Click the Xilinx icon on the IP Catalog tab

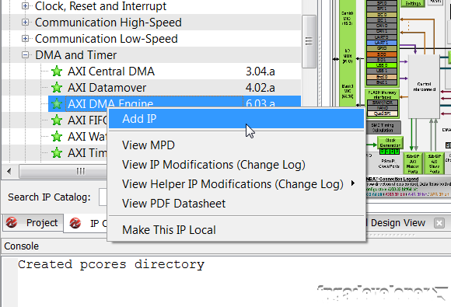pos(75,223)
